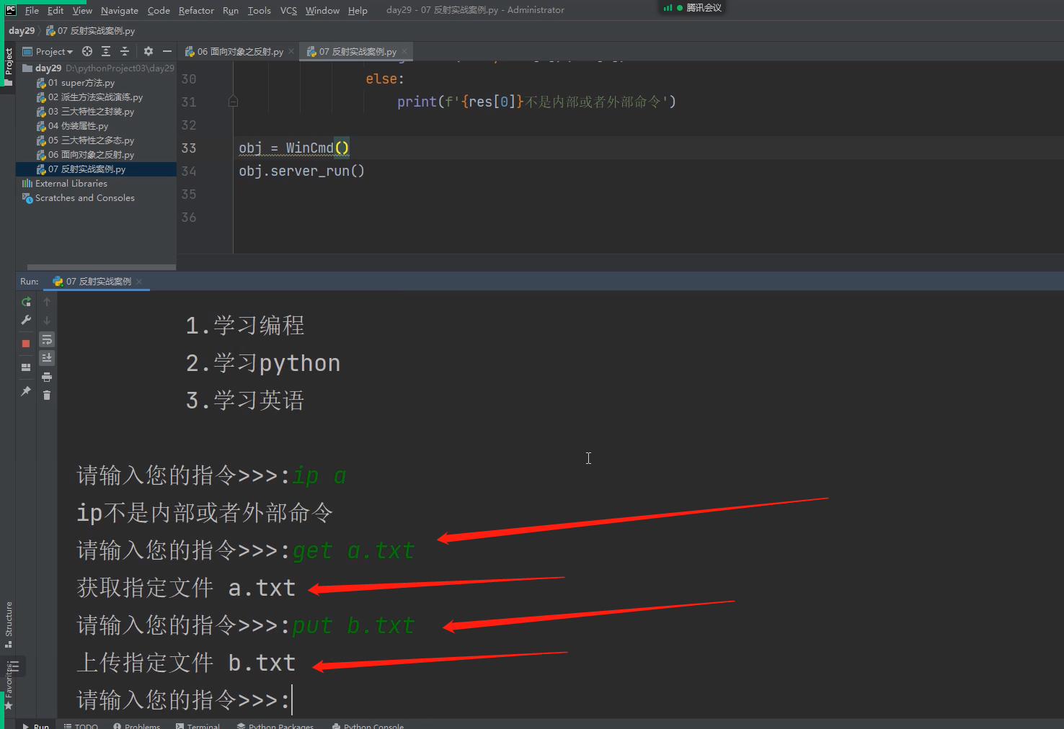Screen dimensions: 1064x729
Task: Collapse all items in Project panel
Action: (125, 51)
